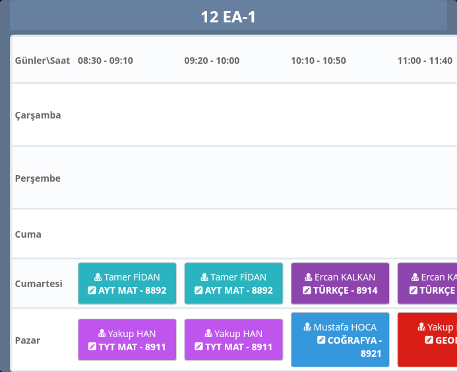Click the 12 EA-1 class header
The image size is (457, 372).
tap(228, 17)
